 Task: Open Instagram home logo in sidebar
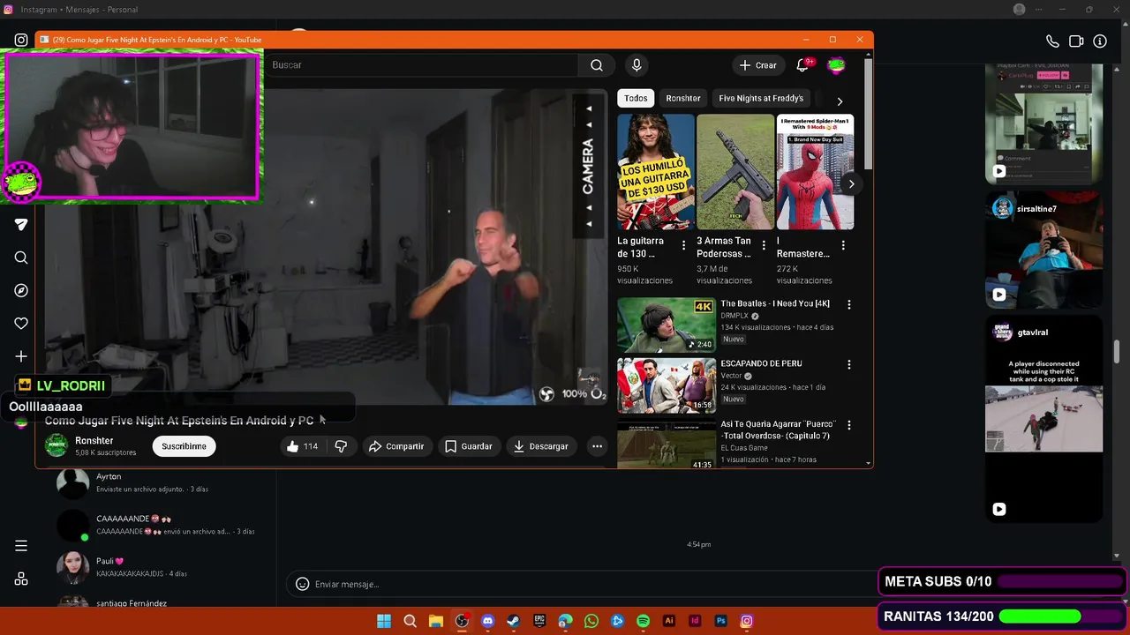pos(21,40)
